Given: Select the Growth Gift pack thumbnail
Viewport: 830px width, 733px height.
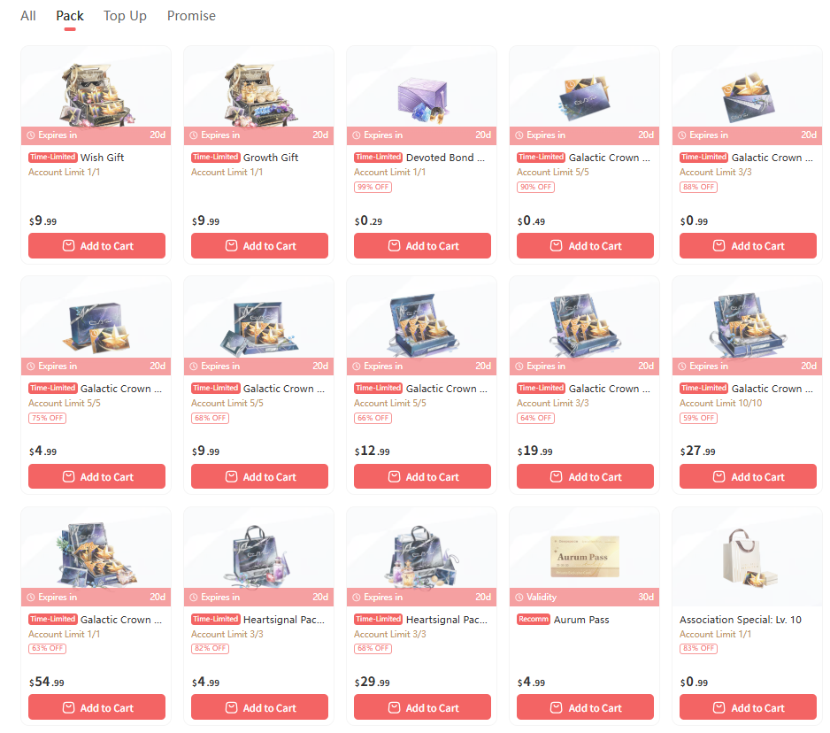Looking at the screenshot, I should tap(259, 94).
